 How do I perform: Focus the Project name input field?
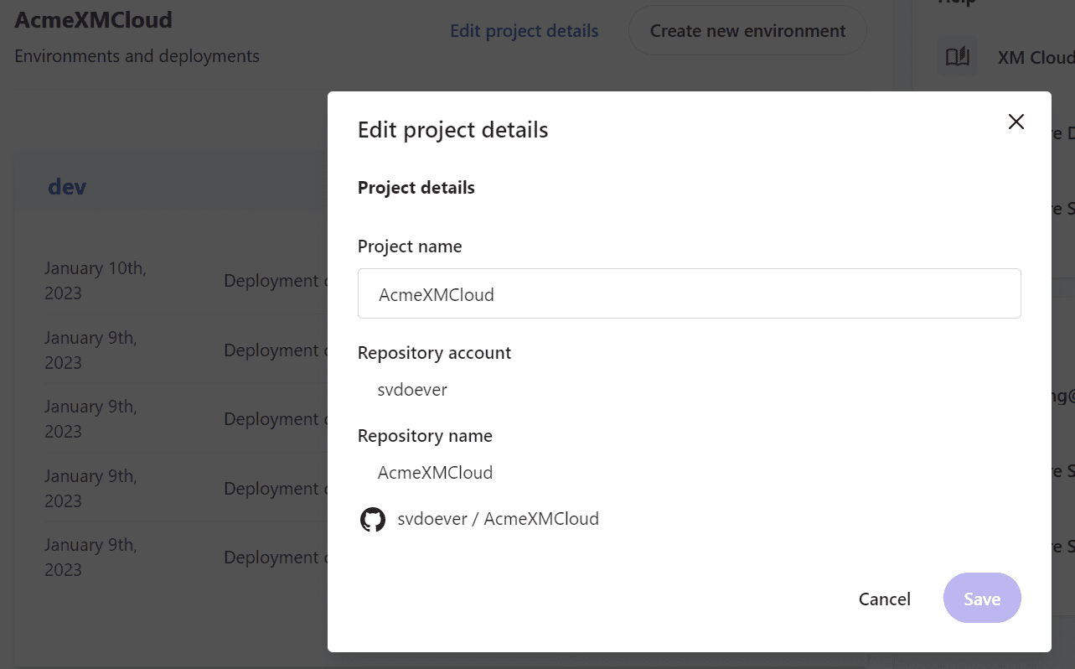pos(689,294)
